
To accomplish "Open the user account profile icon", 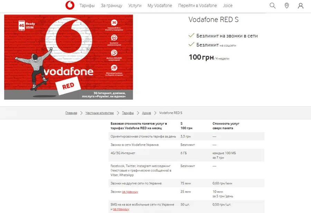I will coord(301,6).
